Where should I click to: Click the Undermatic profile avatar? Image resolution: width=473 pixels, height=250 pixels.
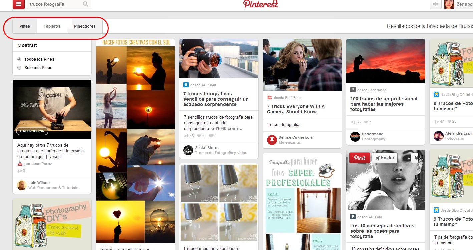355,137
